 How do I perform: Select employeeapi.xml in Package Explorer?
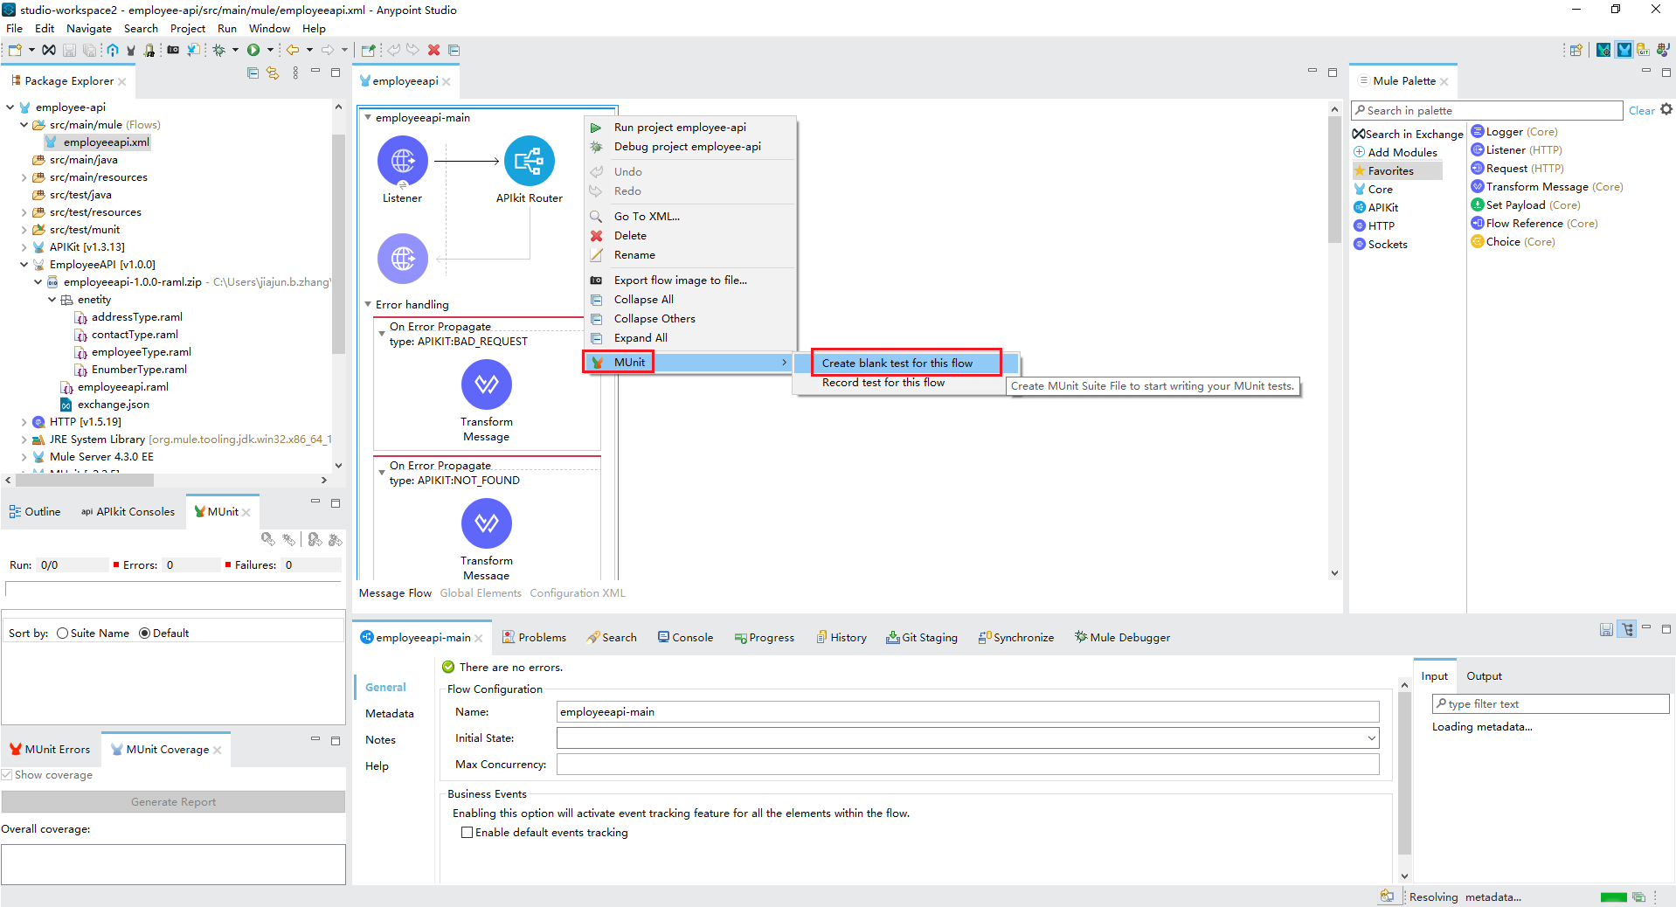tap(97, 142)
